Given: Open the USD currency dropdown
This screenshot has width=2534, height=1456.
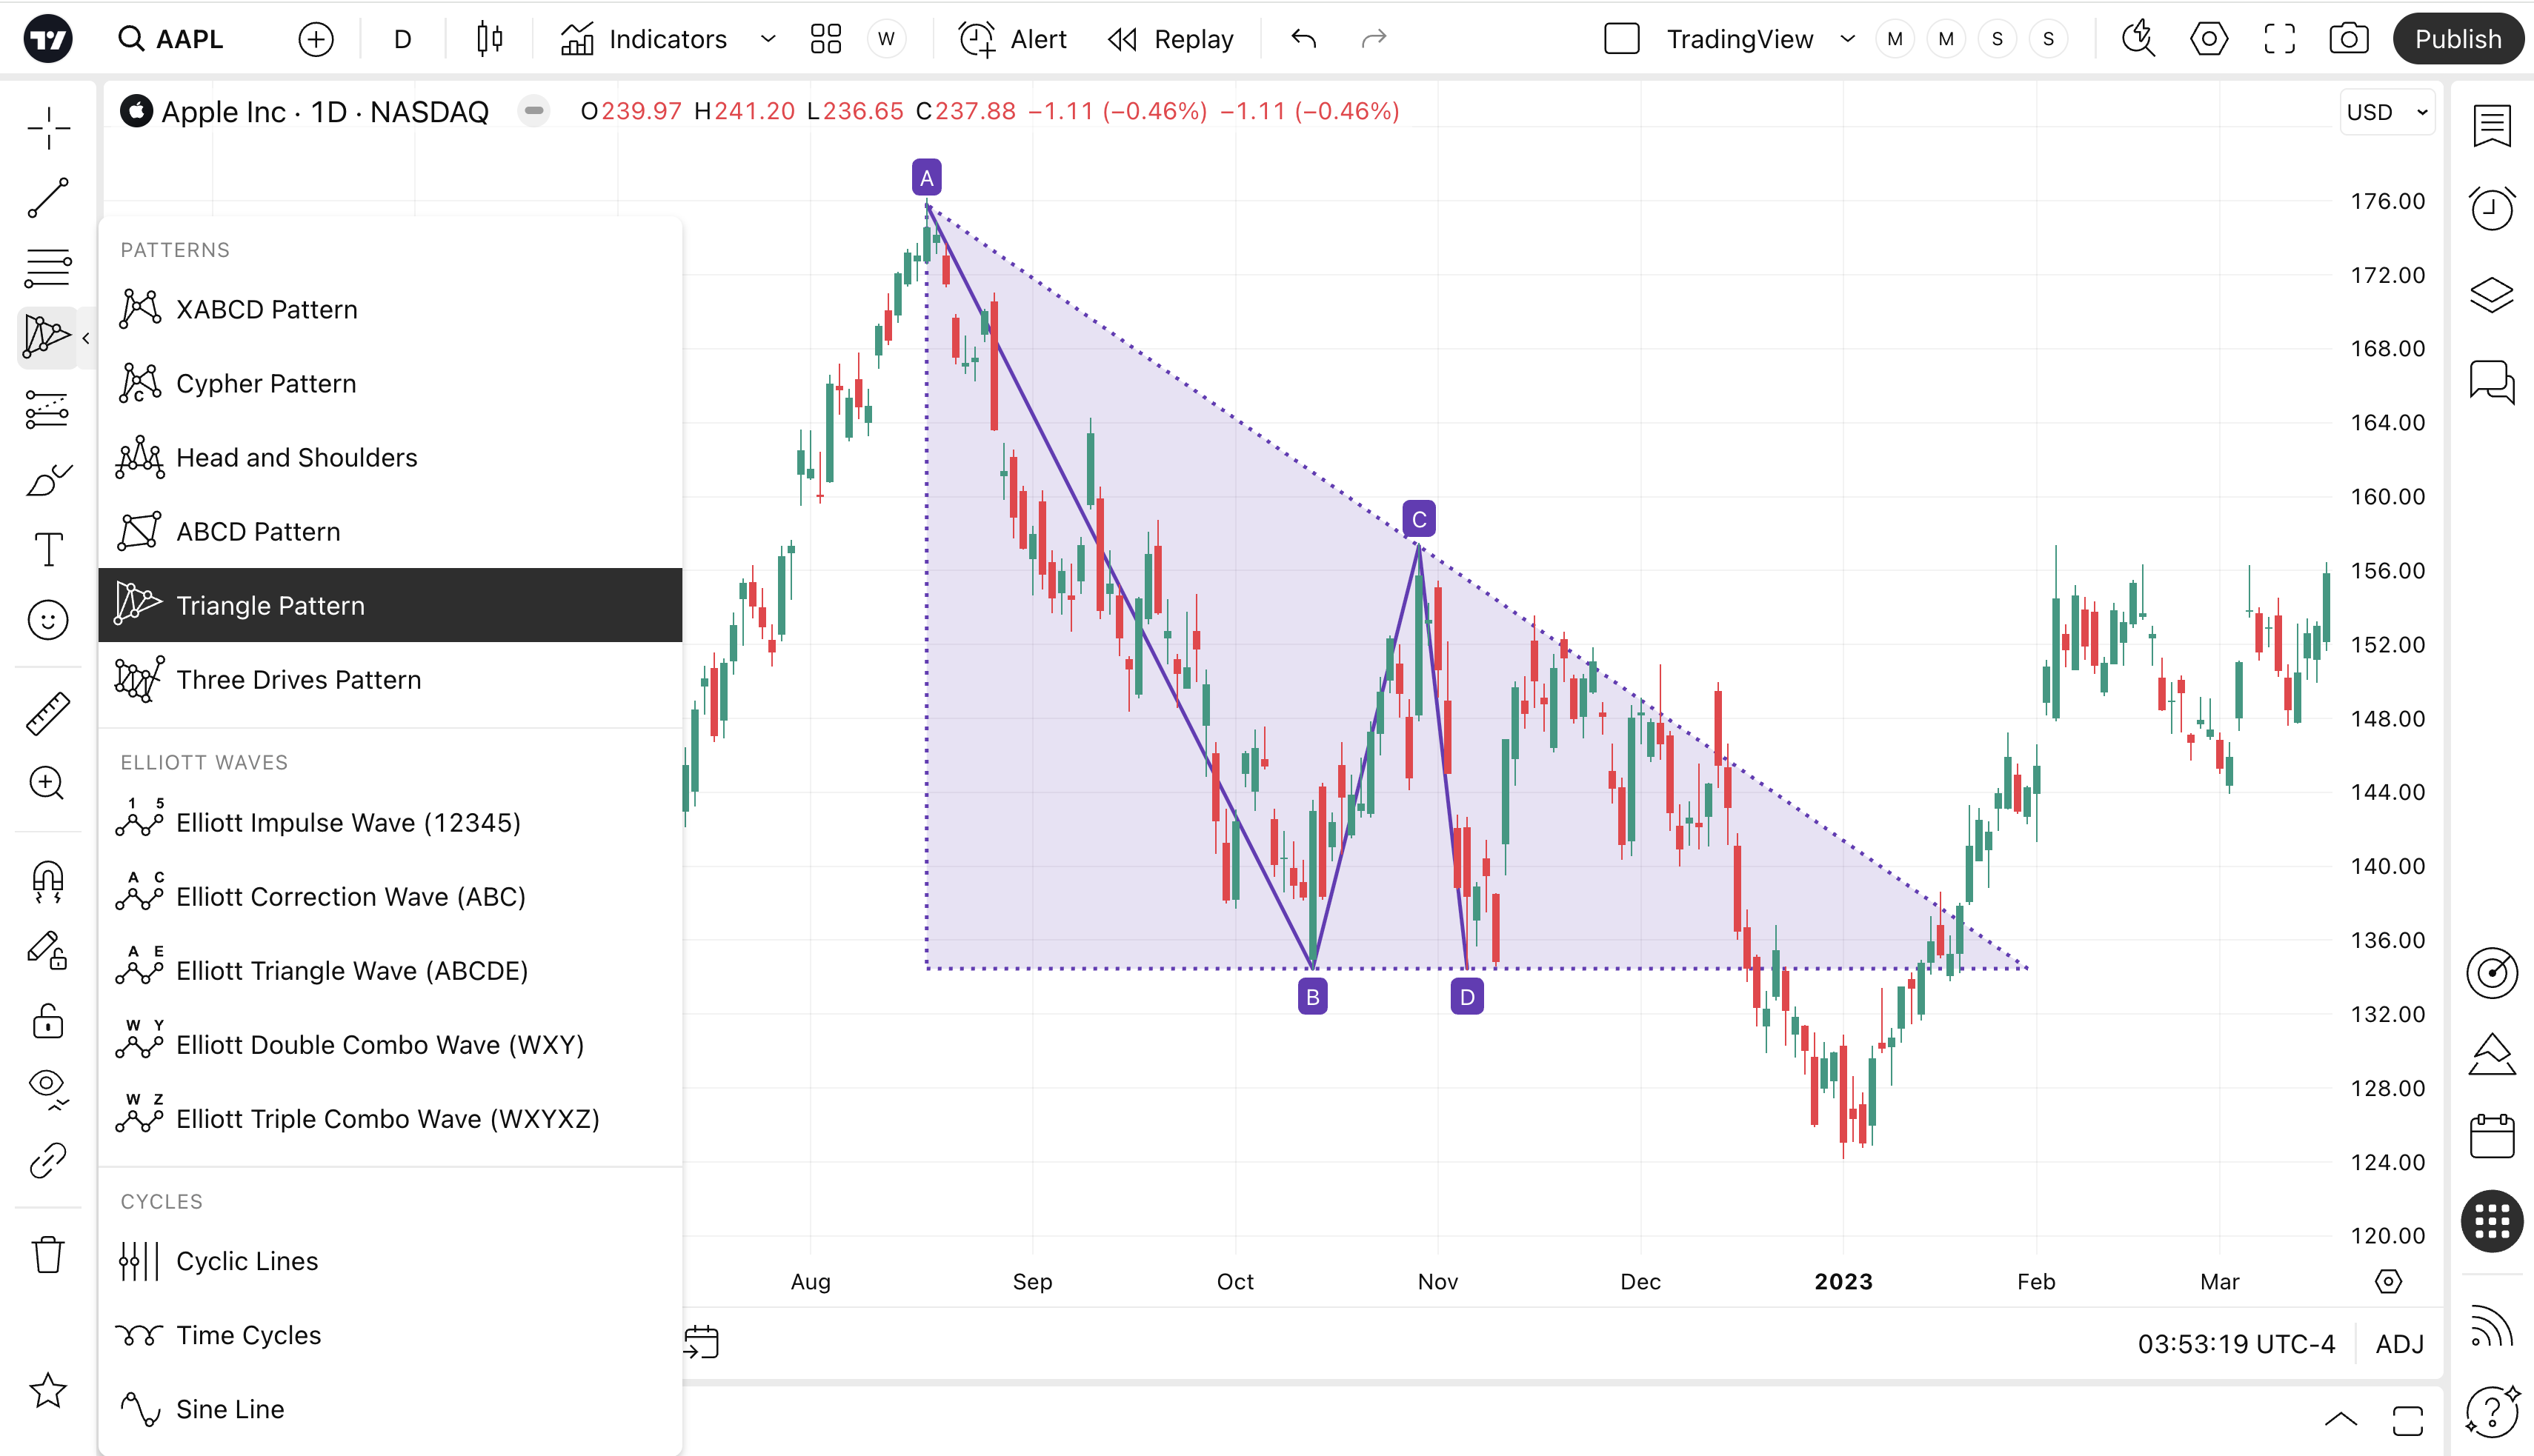Looking at the screenshot, I should [2387, 112].
